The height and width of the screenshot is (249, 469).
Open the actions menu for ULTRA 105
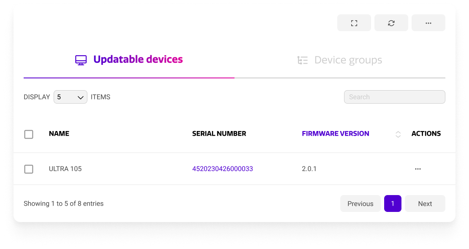point(417,169)
